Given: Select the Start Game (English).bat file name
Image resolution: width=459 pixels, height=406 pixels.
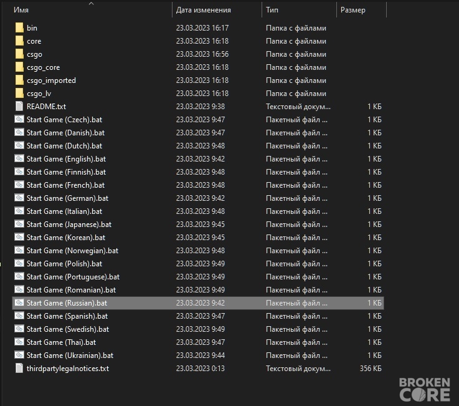Looking at the screenshot, I should (x=66, y=159).
